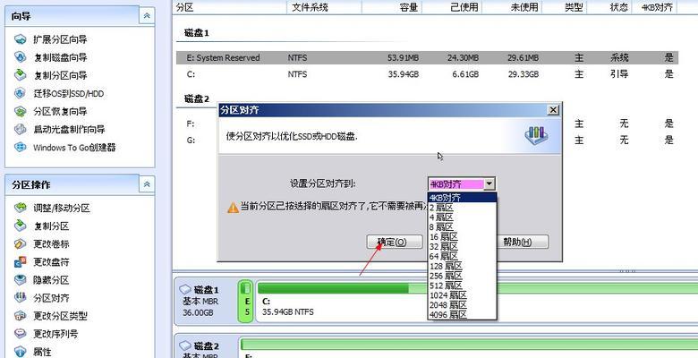This screenshot has height=358, width=698.
Task: Click the 复制分区向导 icon
Action: point(21,75)
